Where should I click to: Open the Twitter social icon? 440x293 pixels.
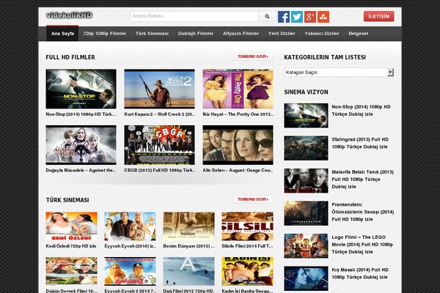[296, 17]
